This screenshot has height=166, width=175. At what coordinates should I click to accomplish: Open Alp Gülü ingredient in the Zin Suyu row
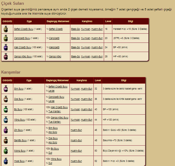pyautogui.click(x=53, y=132)
